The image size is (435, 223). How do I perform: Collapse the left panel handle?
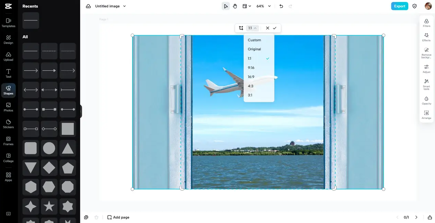point(81,111)
